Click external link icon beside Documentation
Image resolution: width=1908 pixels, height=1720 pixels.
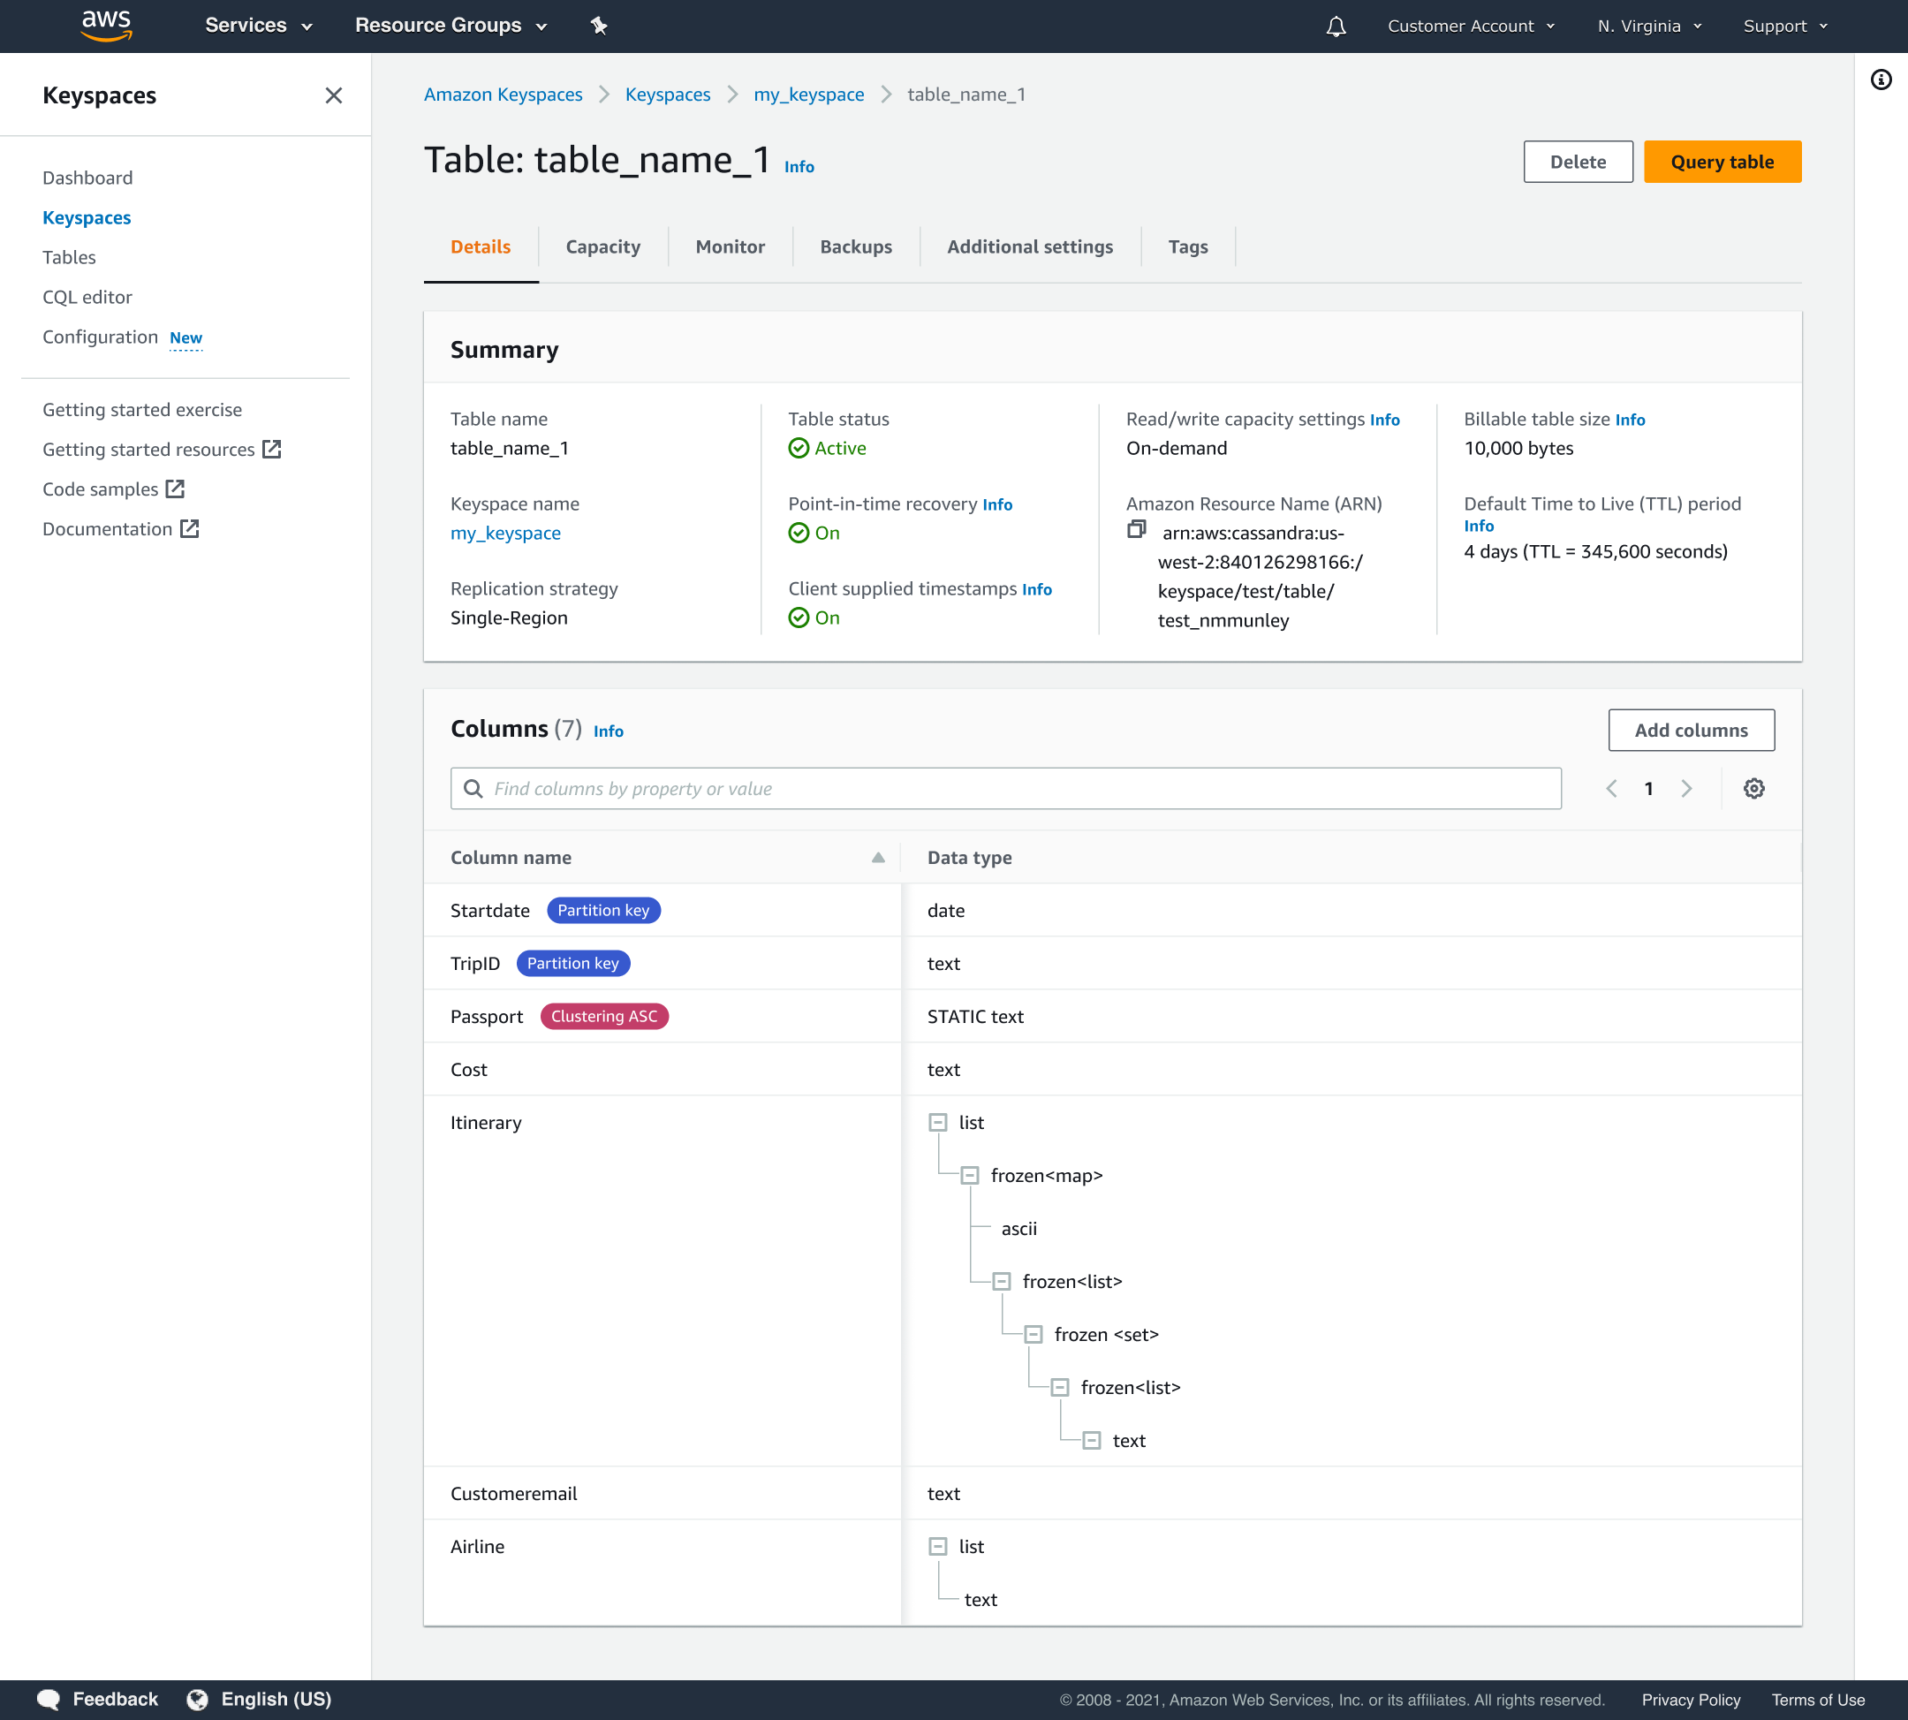pos(190,528)
